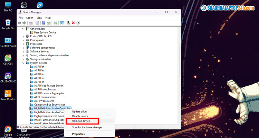Choose Properties from the context menu

89,134
